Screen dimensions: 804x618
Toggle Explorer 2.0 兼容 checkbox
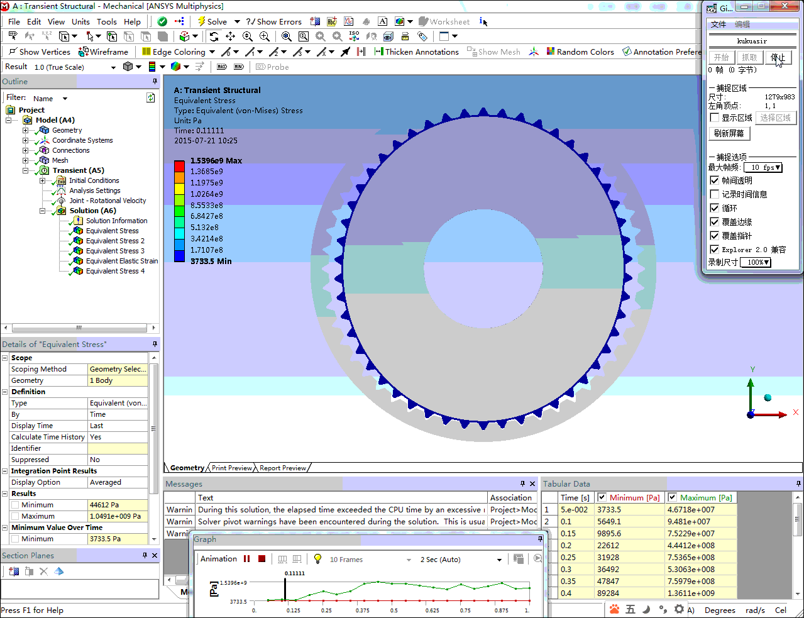tap(714, 250)
